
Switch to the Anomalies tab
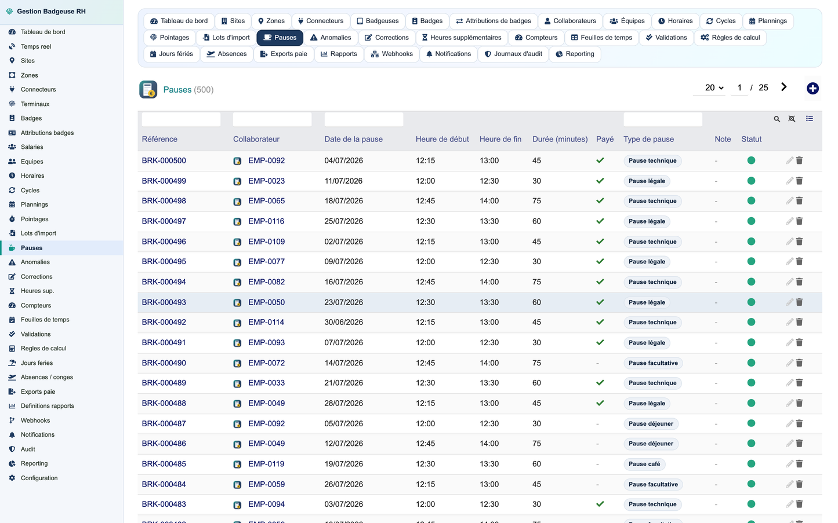click(x=331, y=38)
